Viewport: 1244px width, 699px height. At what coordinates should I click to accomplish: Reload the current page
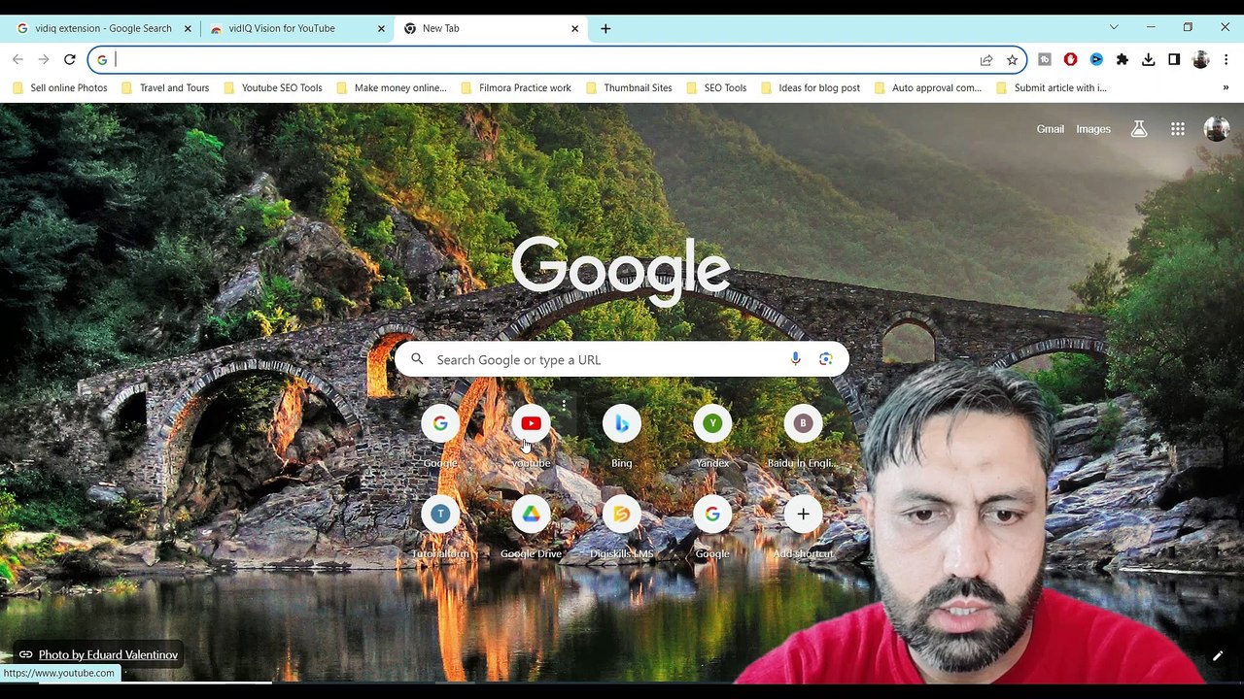[x=70, y=59]
